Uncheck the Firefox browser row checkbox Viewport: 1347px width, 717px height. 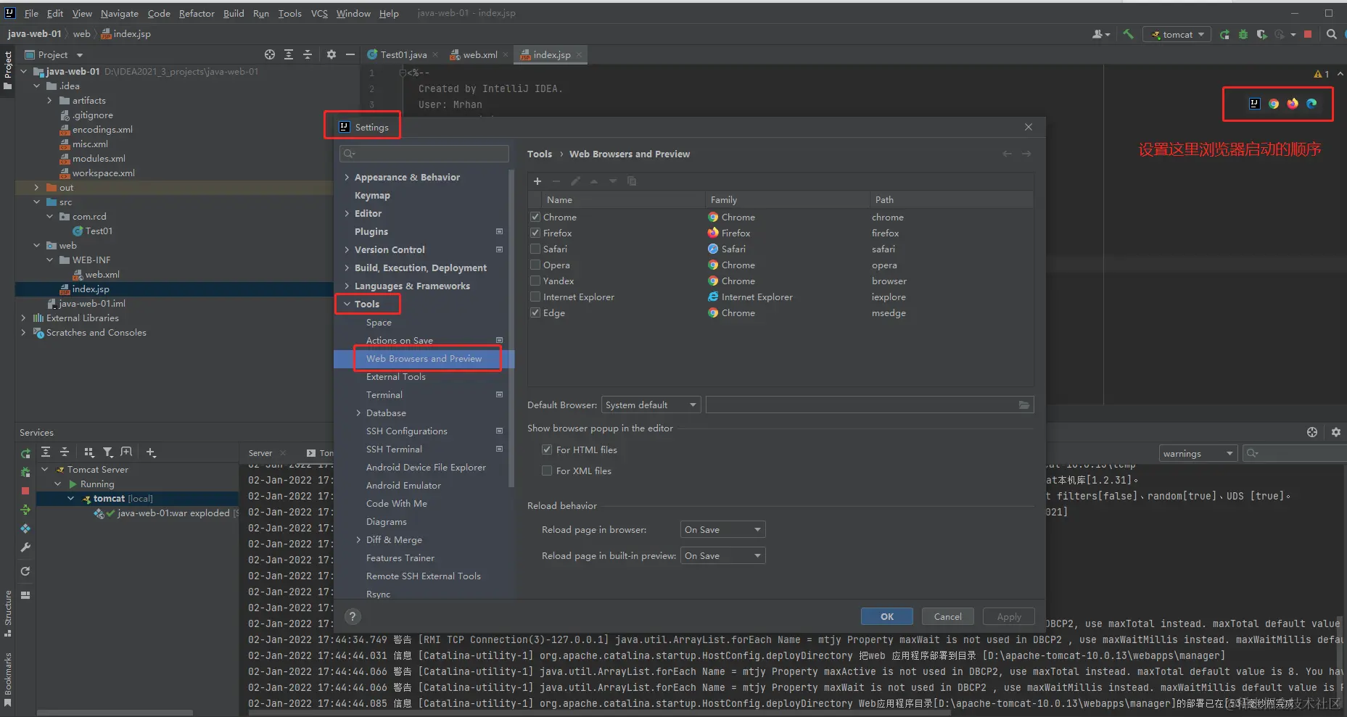[x=535, y=233]
